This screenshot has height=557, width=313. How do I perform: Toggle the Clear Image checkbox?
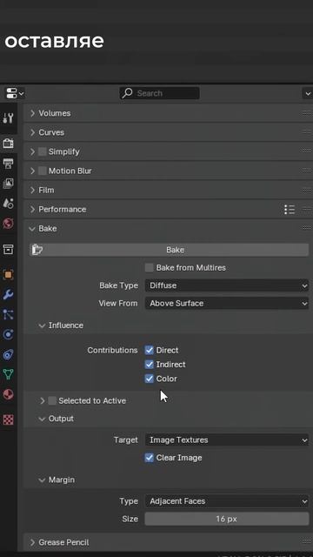150,458
